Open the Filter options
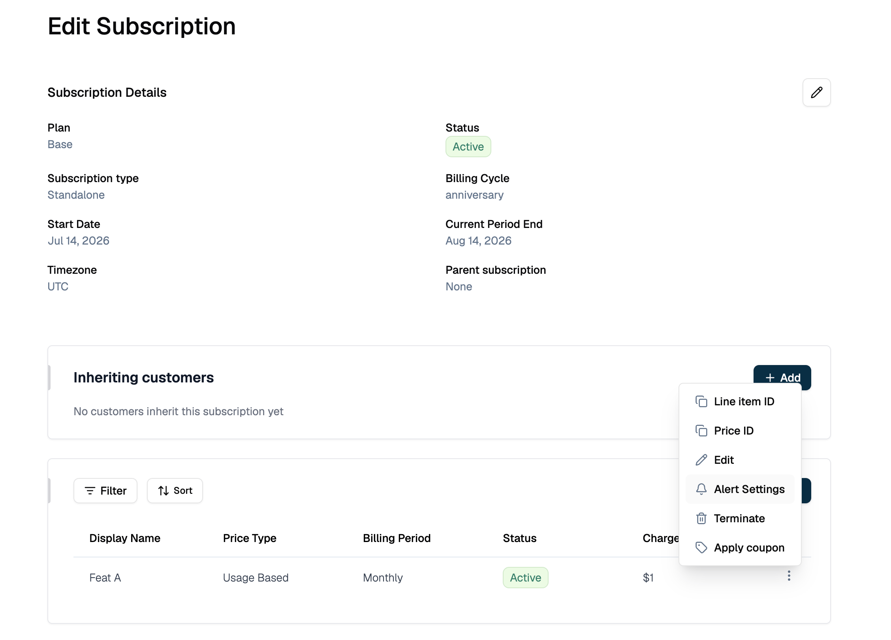891x640 pixels. click(105, 491)
